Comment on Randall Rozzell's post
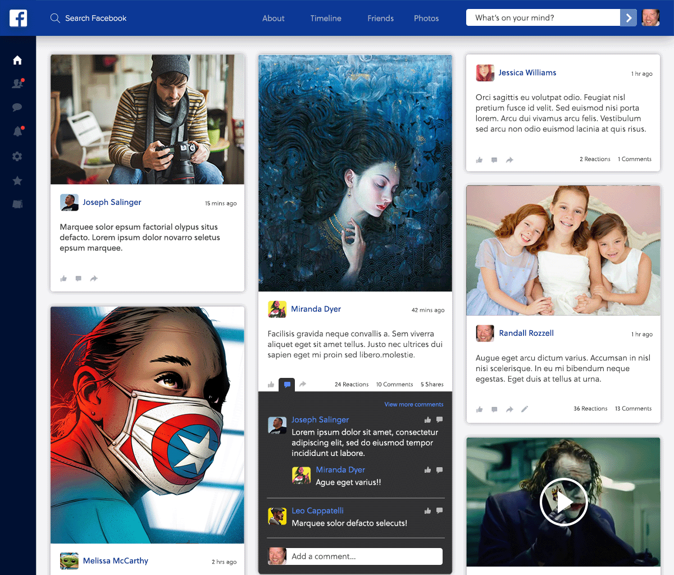This screenshot has height=575, width=674. (494, 409)
